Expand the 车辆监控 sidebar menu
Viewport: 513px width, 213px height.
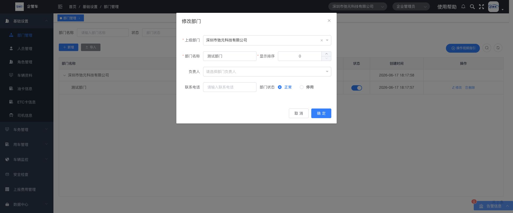click(27, 160)
